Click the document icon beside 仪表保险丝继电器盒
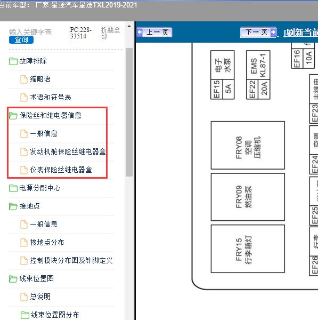 pos(24,170)
